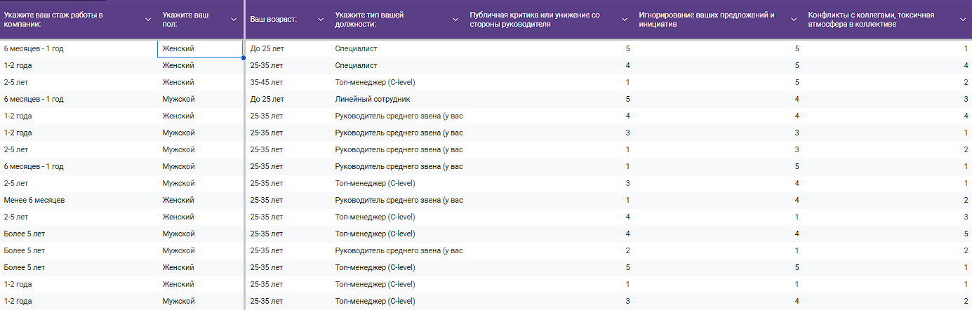
Task: Open filter chevron for 'Публичная критика' column
Action: click(625, 20)
